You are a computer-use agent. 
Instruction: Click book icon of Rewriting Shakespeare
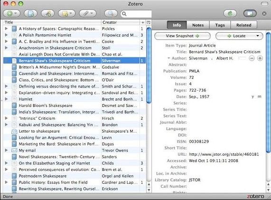14,189
